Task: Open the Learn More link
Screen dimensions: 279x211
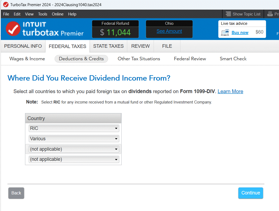Action: point(230,91)
